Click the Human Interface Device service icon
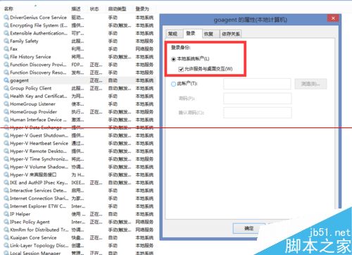 [6, 120]
